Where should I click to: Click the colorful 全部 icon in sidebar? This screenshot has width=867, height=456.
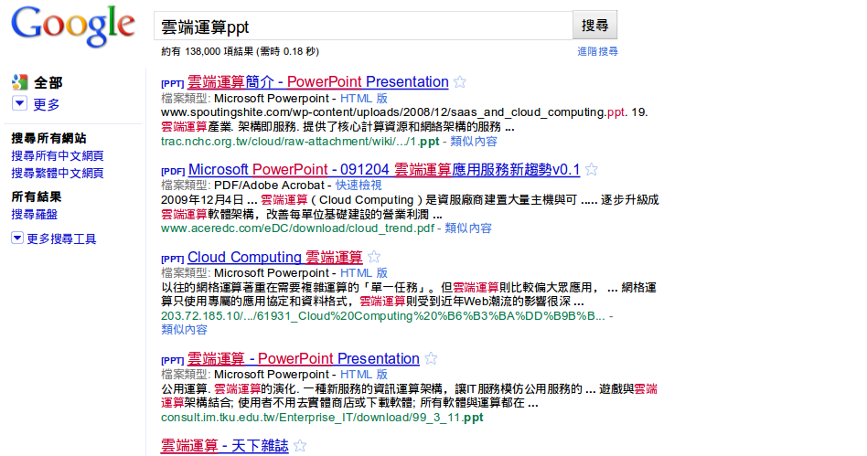point(20,82)
